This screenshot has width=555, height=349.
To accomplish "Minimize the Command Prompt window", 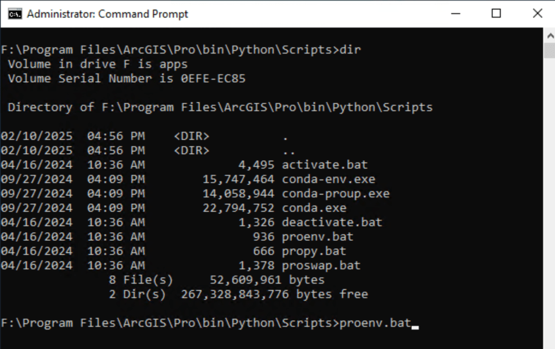I will pyautogui.click(x=454, y=14).
